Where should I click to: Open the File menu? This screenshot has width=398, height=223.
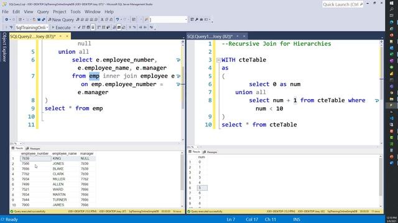(5, 12)
